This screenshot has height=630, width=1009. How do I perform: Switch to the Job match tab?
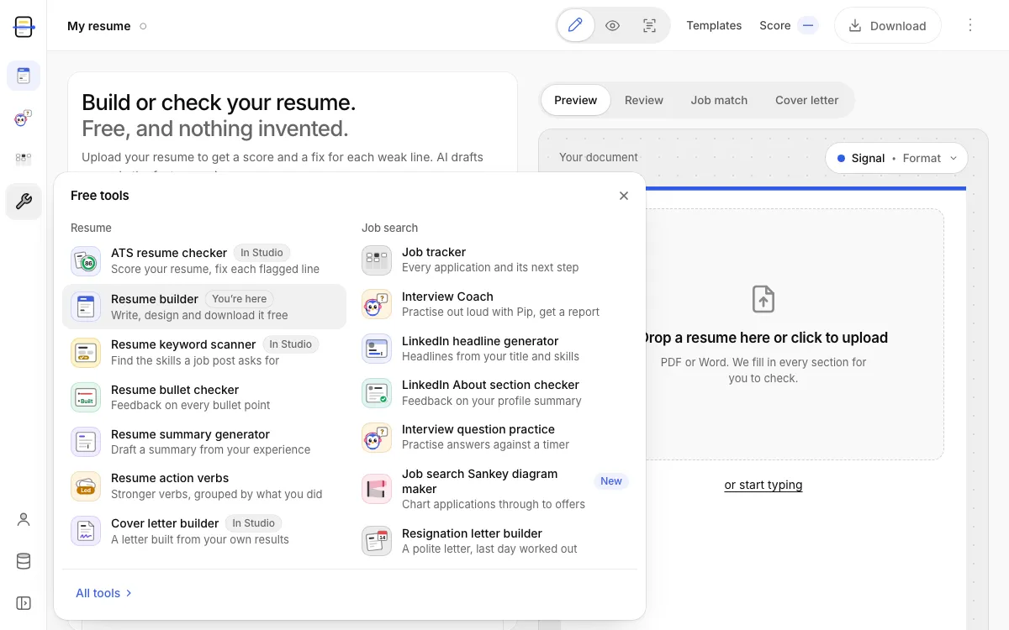pyautogui.click(x=719, y=100)
